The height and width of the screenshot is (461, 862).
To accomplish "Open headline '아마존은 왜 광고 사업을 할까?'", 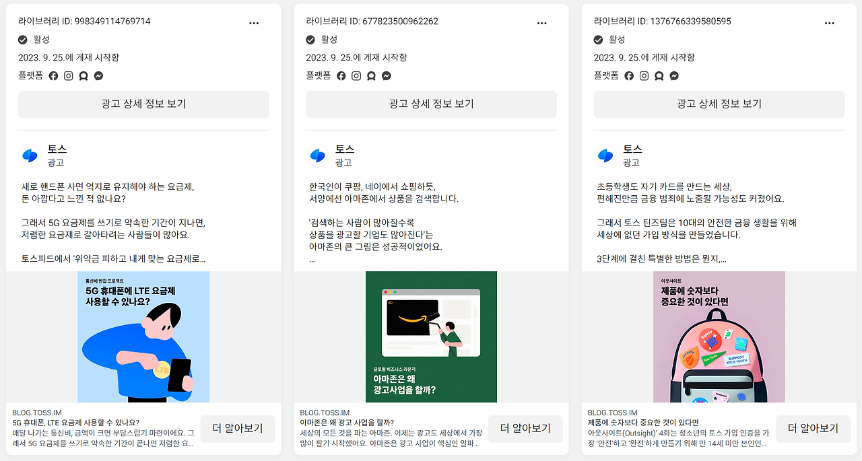I will tap(347, 423).
